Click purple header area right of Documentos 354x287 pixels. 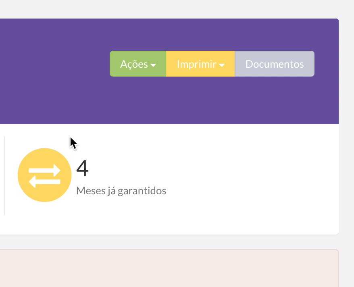[326, 64]
